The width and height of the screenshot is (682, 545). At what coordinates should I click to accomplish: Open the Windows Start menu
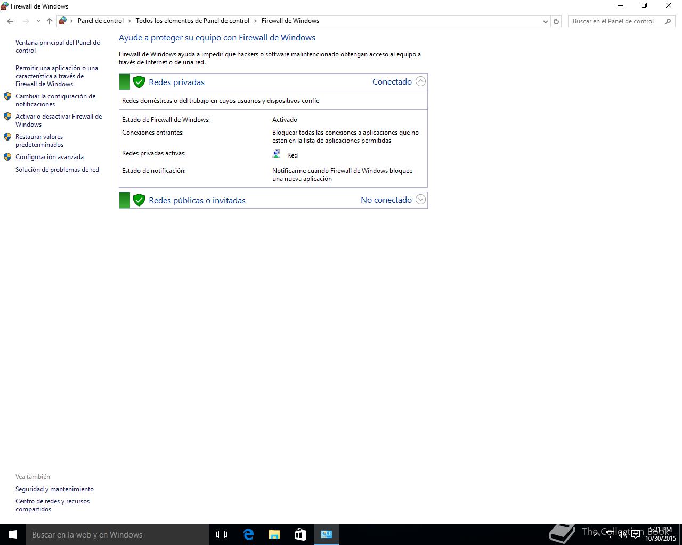(x=13, y=534)
